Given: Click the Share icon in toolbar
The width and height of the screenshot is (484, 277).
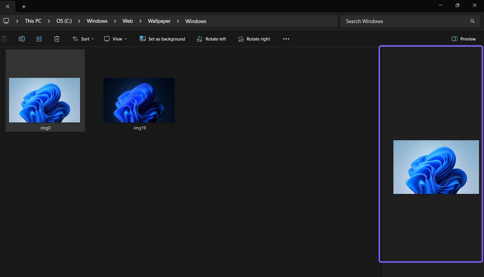Looking at the screenshot, I should [39, 39].
